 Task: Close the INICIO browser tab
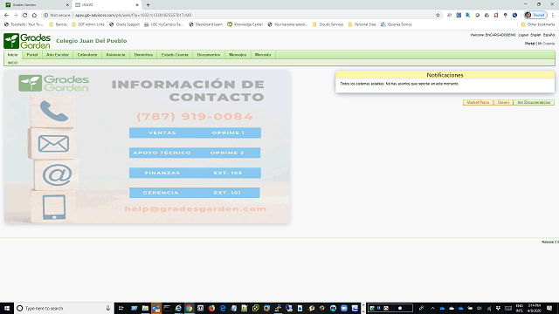tap(137, 5)
